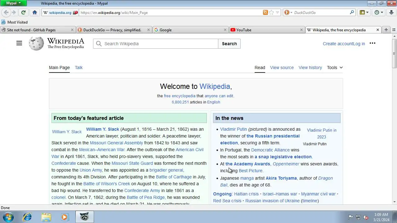Click the page vertical scrollbar thumb
397x223 pixels.
tap(394, 53)
